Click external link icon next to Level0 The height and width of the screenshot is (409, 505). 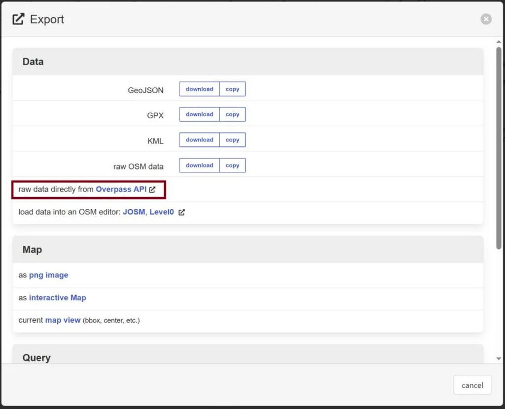pos(181,212)
